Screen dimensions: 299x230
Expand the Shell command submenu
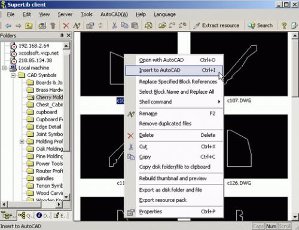[174, 102]
